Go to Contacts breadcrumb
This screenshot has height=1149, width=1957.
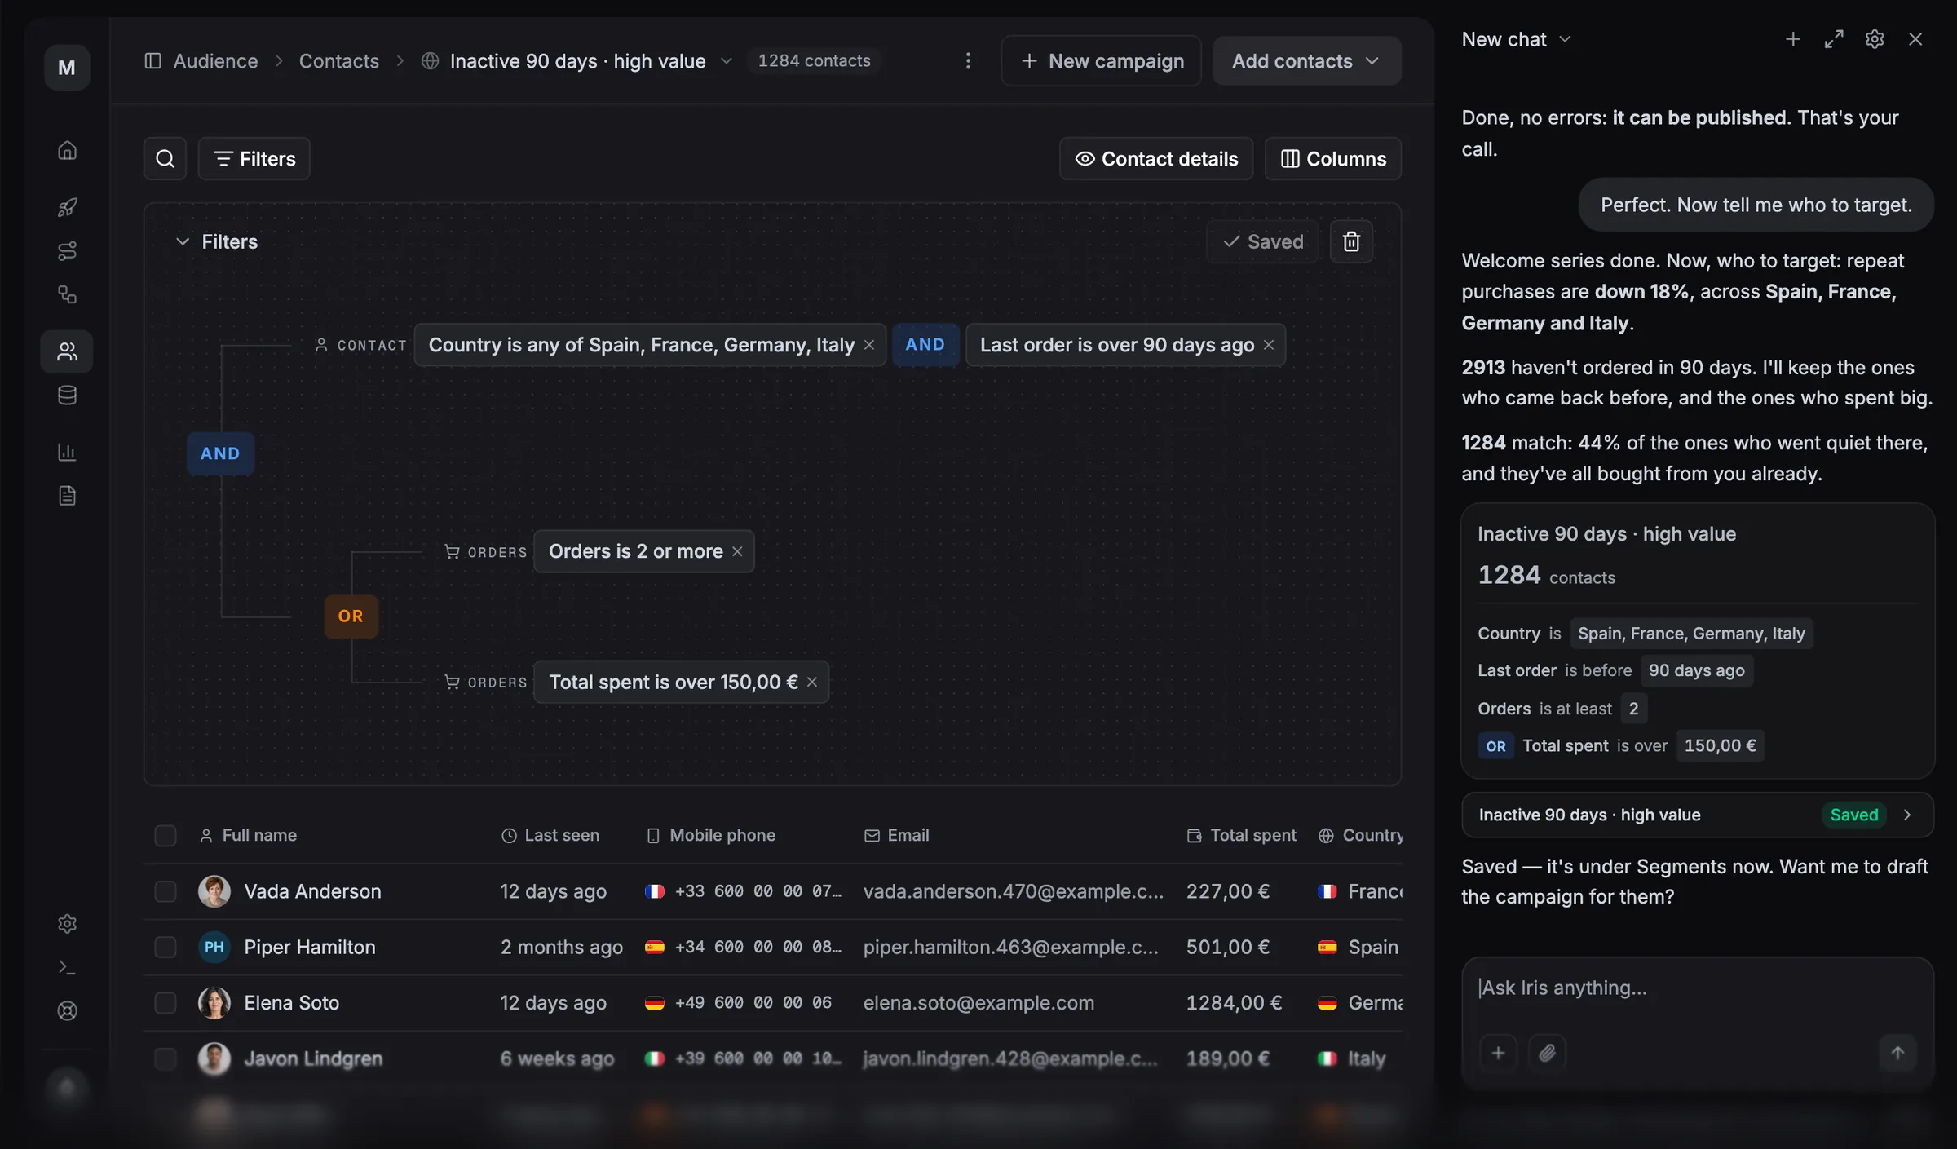(x=338, y=60)
